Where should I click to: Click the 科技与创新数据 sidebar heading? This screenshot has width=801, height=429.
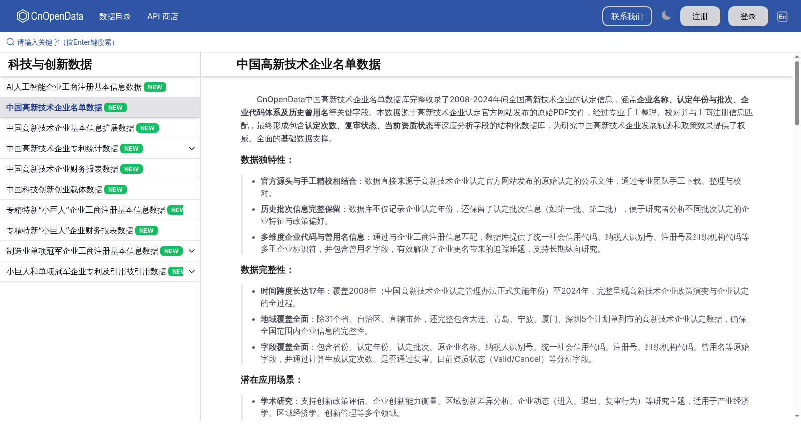(50, 64)
